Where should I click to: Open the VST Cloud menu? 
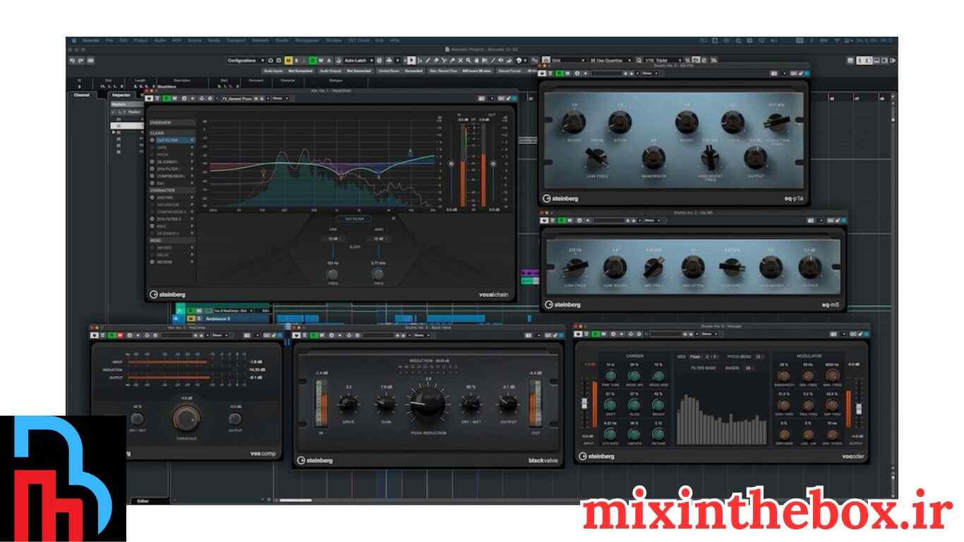359,40
